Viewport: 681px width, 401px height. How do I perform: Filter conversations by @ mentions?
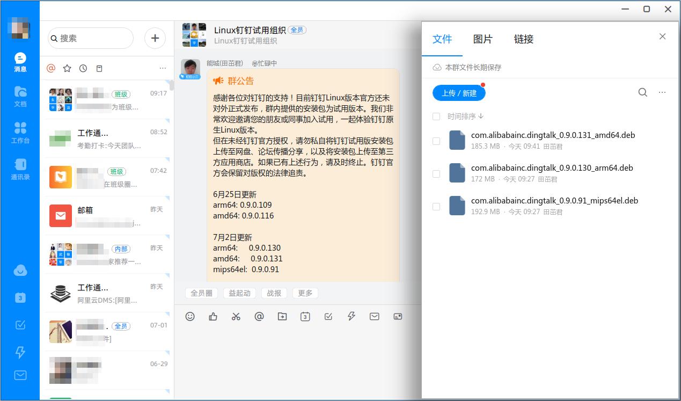(x=51, y=68)
